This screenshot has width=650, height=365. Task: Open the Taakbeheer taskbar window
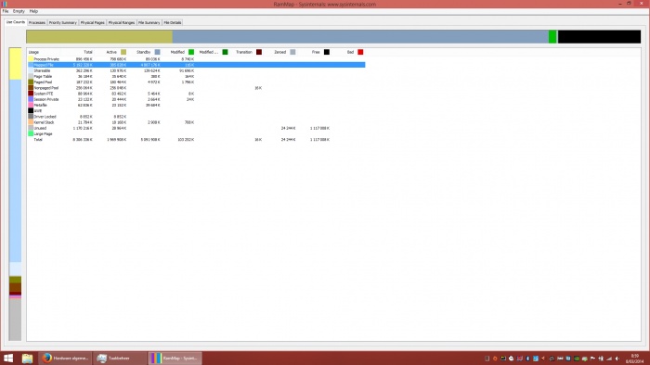coord(120,358)
